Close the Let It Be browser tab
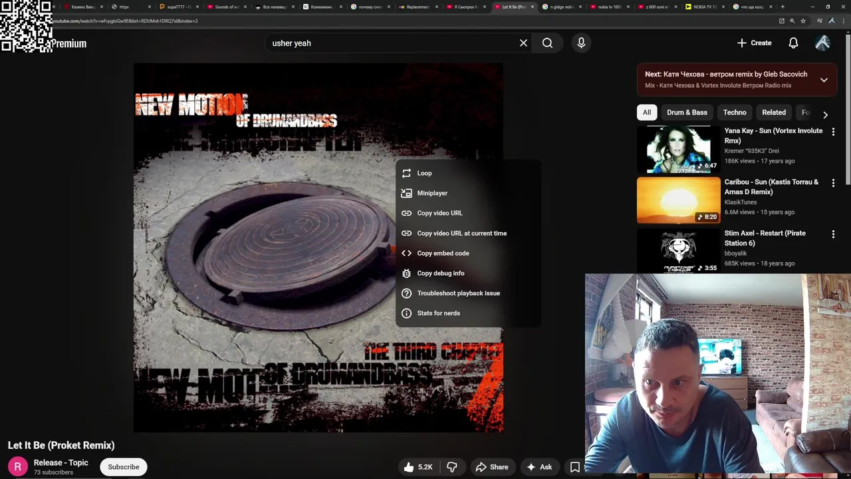 click(533, 7)
